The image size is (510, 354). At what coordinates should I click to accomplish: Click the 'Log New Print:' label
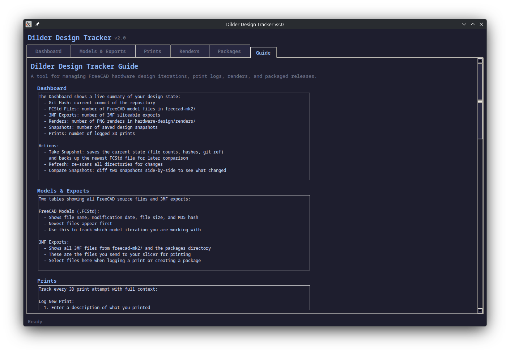56,302
